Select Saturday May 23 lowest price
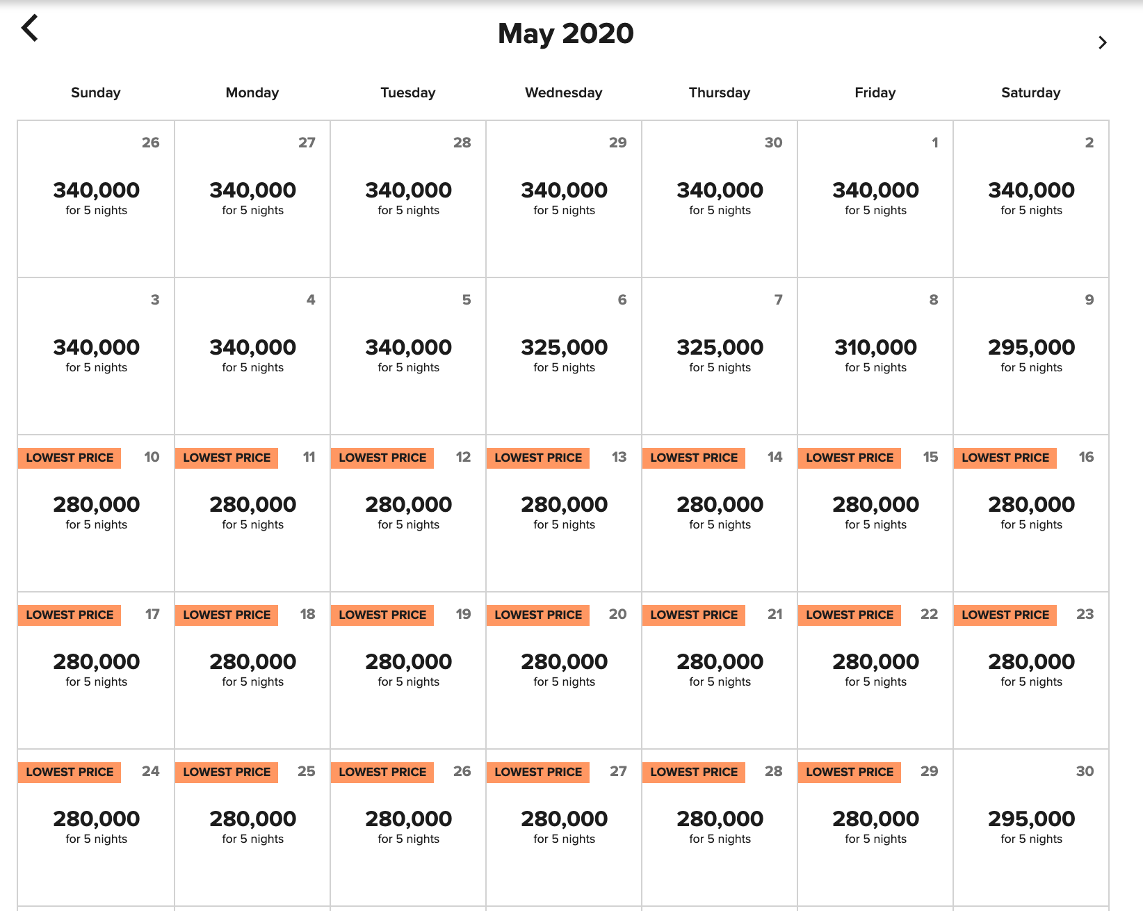This screenshot has width=1143, height=911. click(1031, 670)
